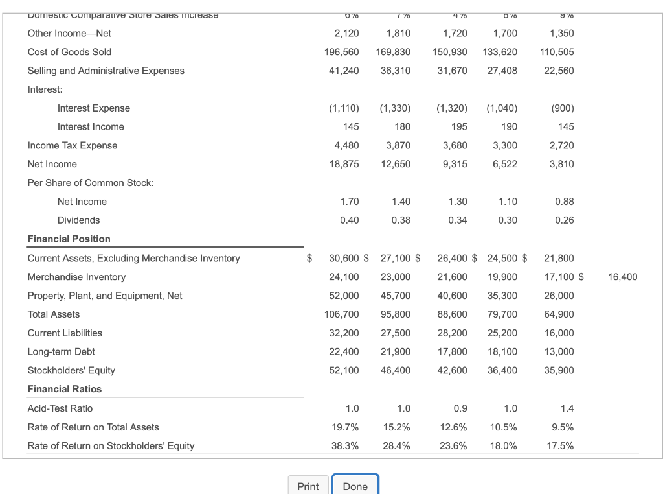Click the Total Assets label

53,314
